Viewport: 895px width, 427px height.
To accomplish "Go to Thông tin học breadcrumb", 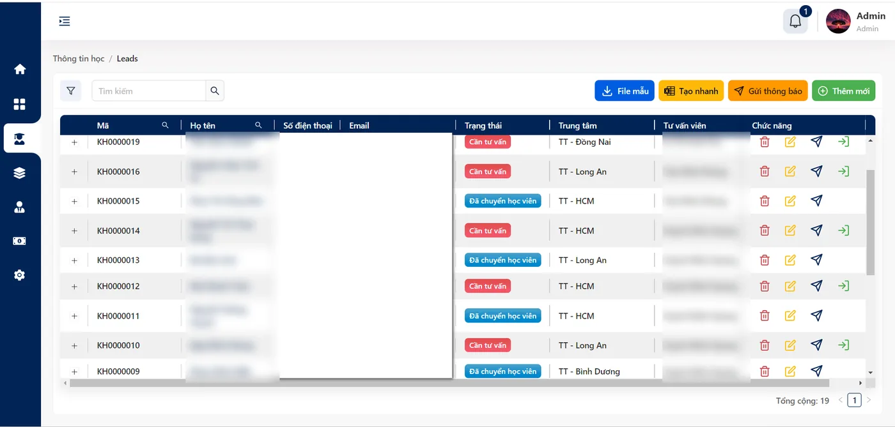I will [79, 58].
